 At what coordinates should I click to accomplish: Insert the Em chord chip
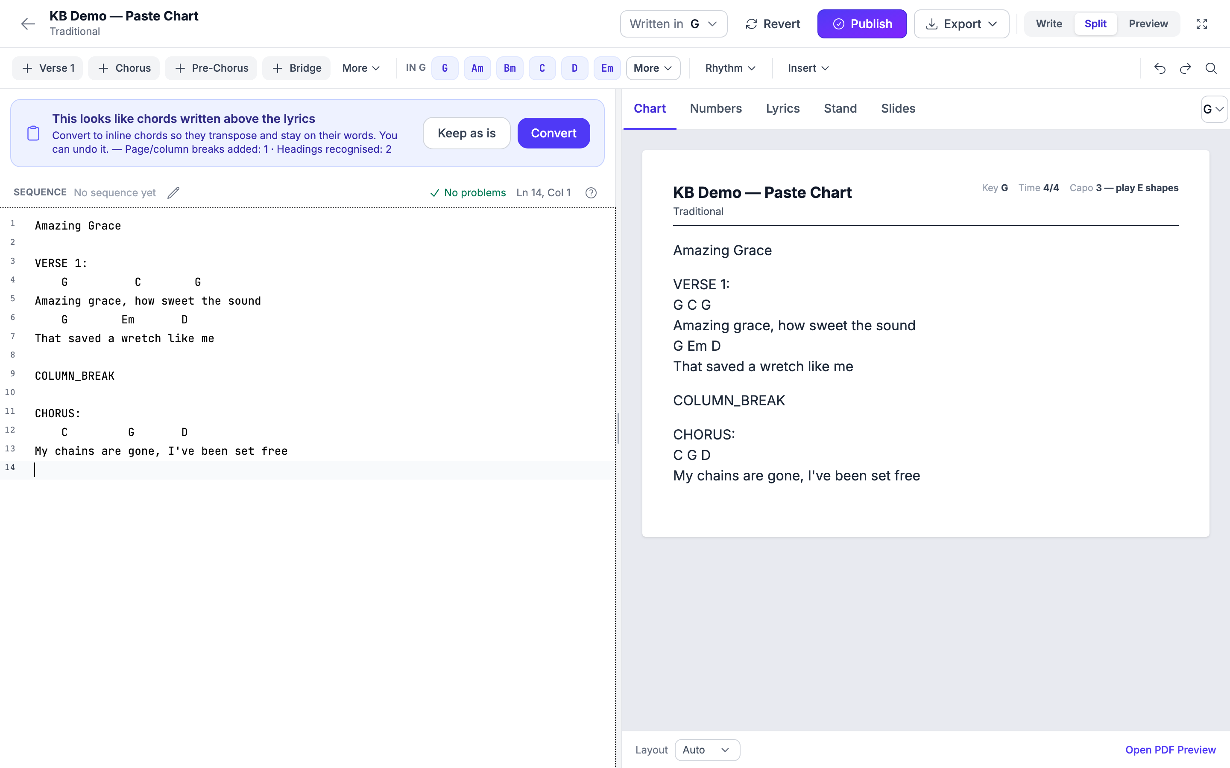click(607, 68)
